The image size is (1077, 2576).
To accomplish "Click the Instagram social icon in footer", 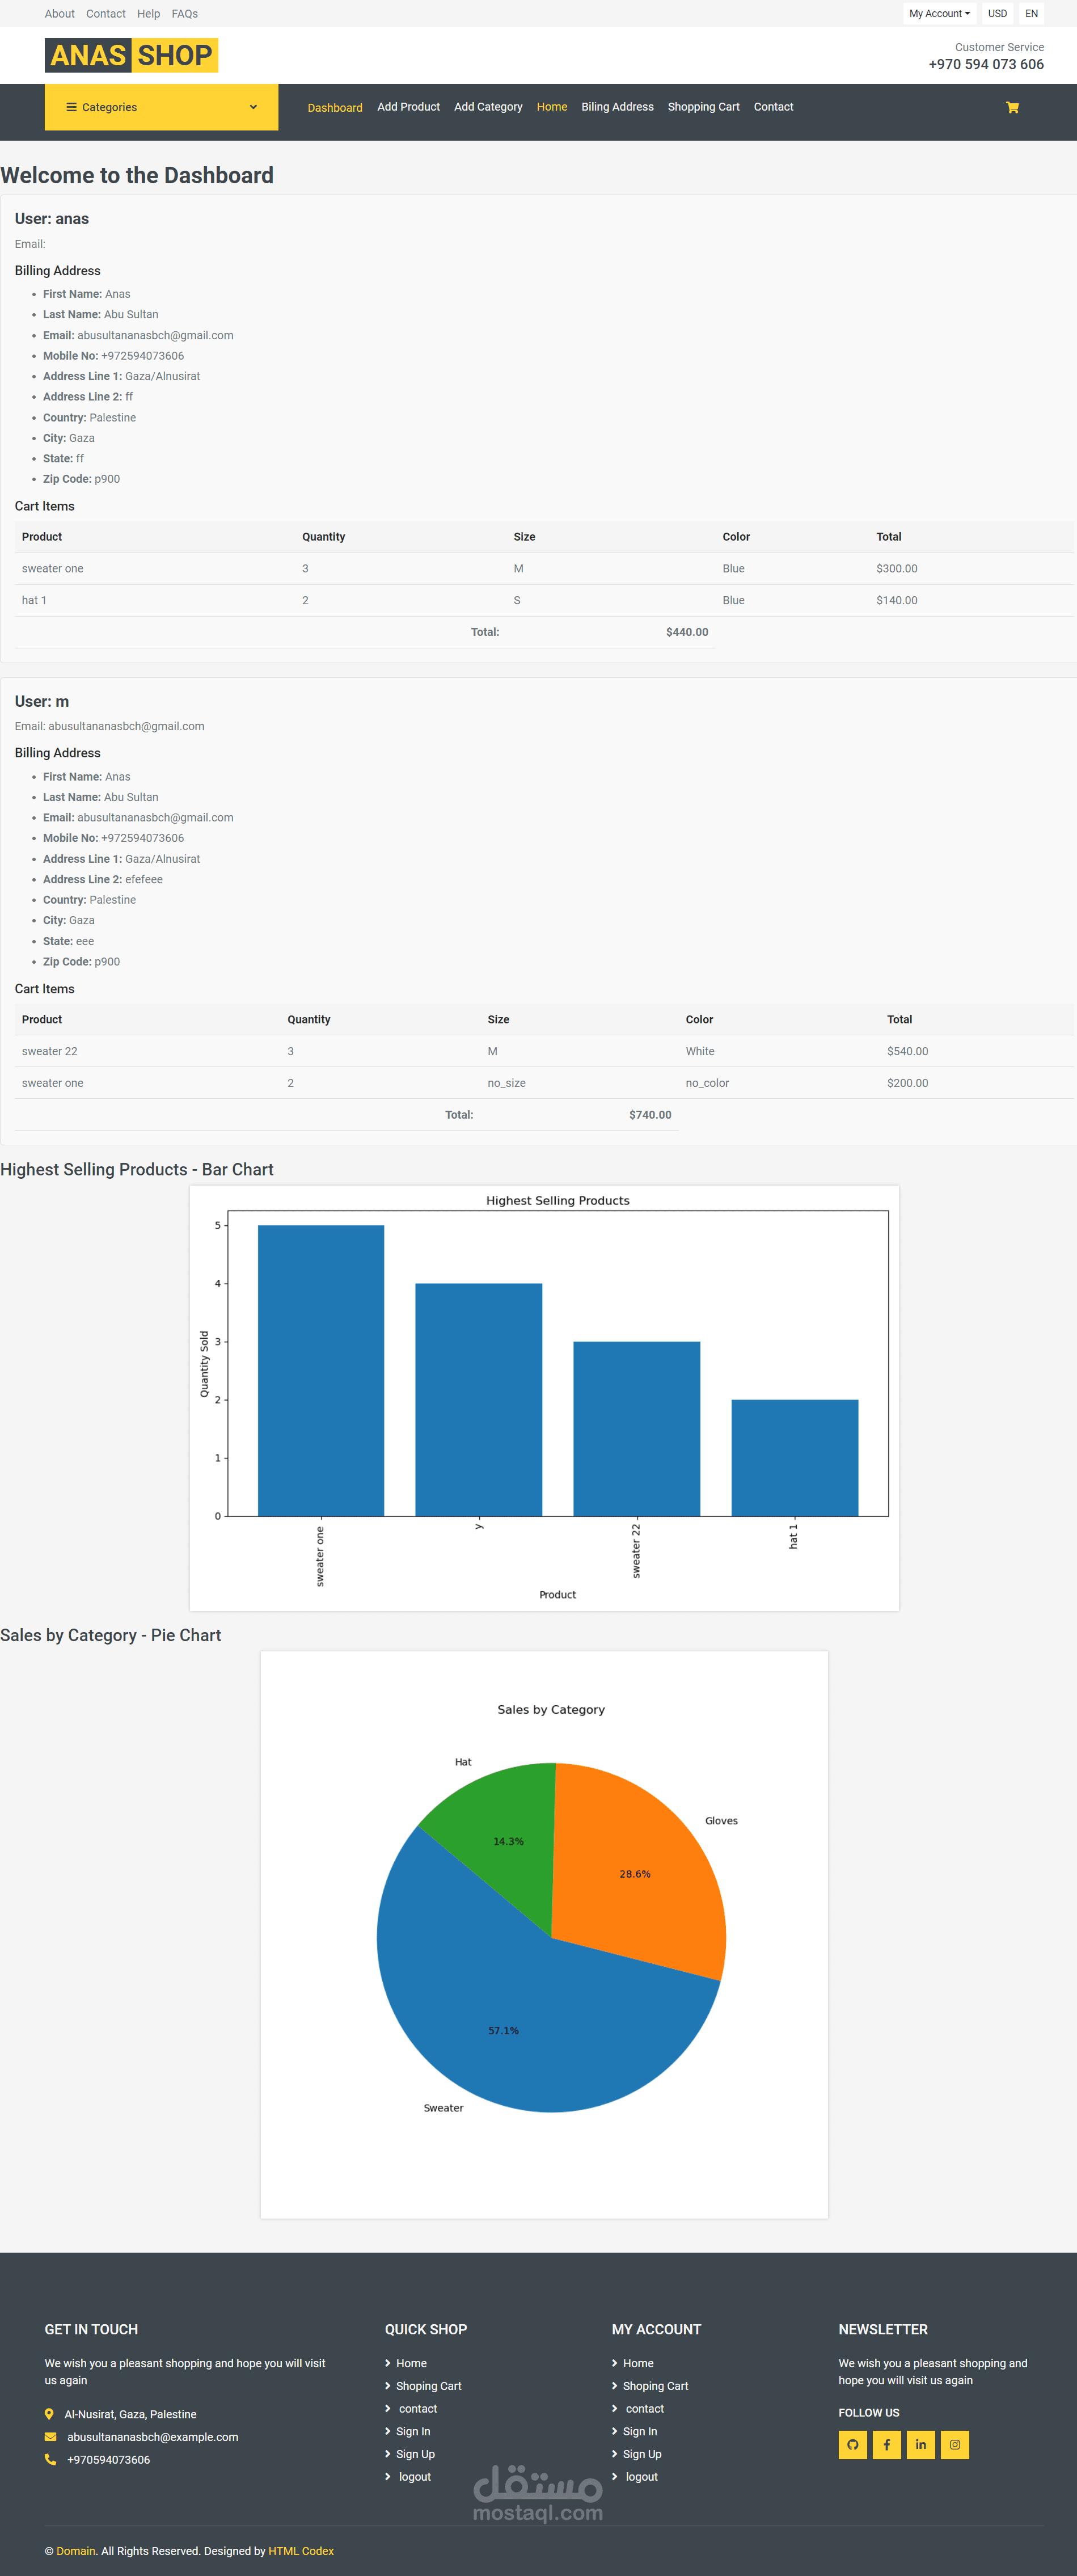I will tap(954, 2444).
